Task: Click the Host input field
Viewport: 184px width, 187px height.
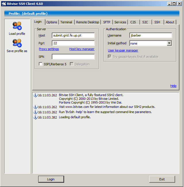Action: (x=73, y=35)
